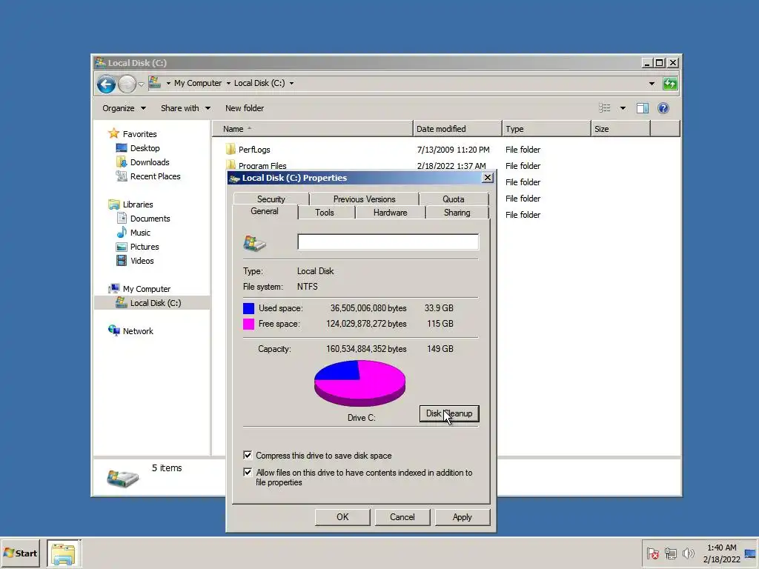Sort by the Type column header

pyautogui.click(x=546, y=129)
